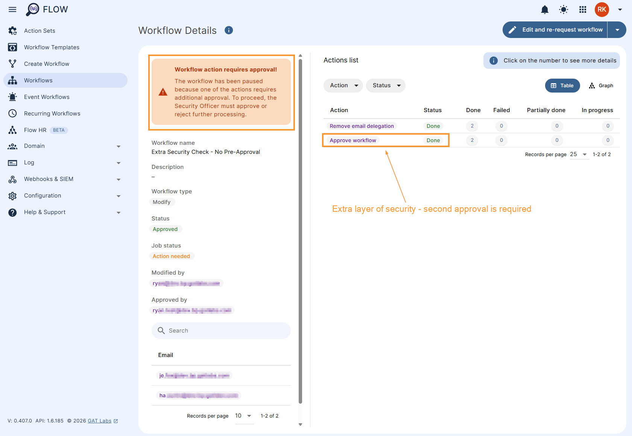Open the apps grid in the header
Screen dimensions: 632x436
click(582, 9)
